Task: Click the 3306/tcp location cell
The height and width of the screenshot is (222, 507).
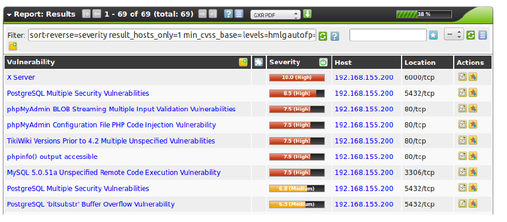Action: click(x=419, y=173)
